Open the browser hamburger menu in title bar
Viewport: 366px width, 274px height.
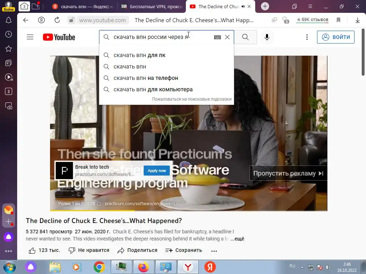click(310, 6)
